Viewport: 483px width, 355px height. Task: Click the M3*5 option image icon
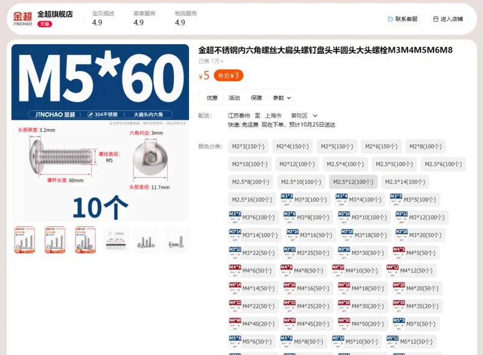[x=396, y=200]
